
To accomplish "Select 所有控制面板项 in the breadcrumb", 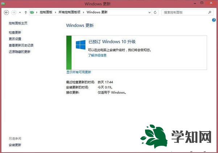I will pyautogui.click(x=69, y=12).
